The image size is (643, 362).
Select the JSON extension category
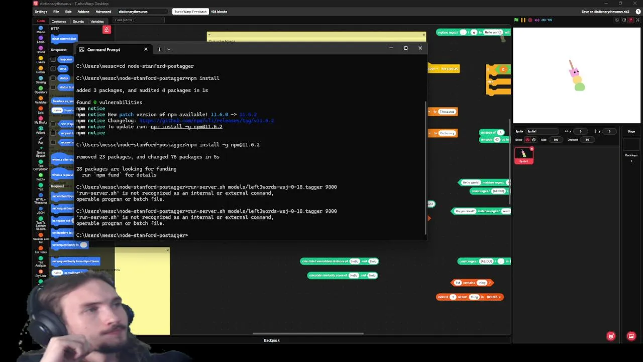tap(41, 210)
